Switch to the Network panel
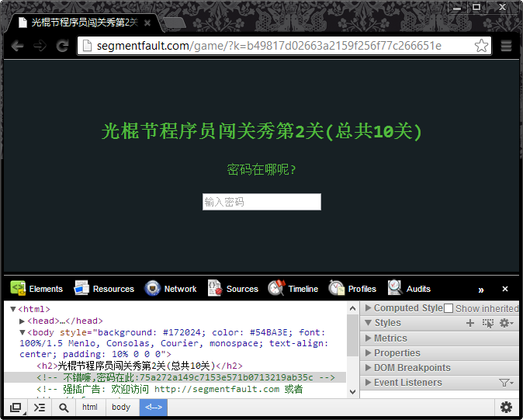 (x=171, y=289)
